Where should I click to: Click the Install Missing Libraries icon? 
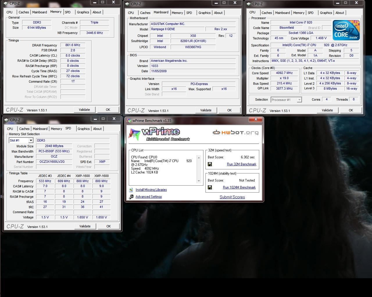coord(131,190)
